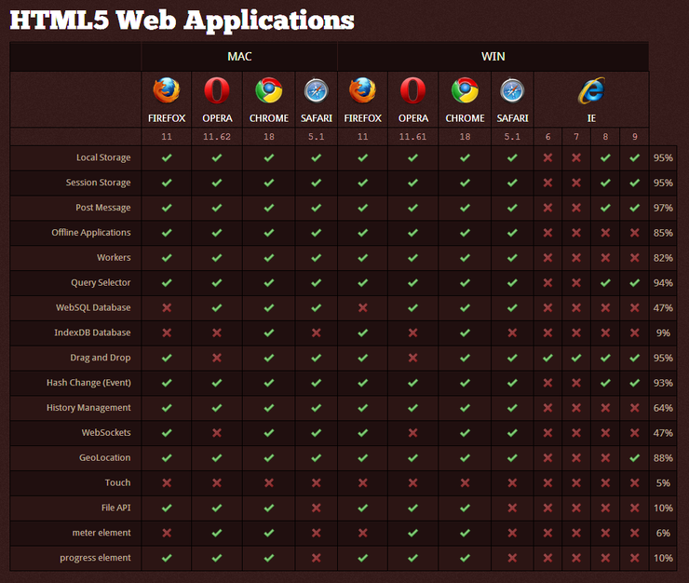Click Query Selector check under IE 8
Image resolution: width=689 pixels, height=583 pixels.
[x=605, y=283]
